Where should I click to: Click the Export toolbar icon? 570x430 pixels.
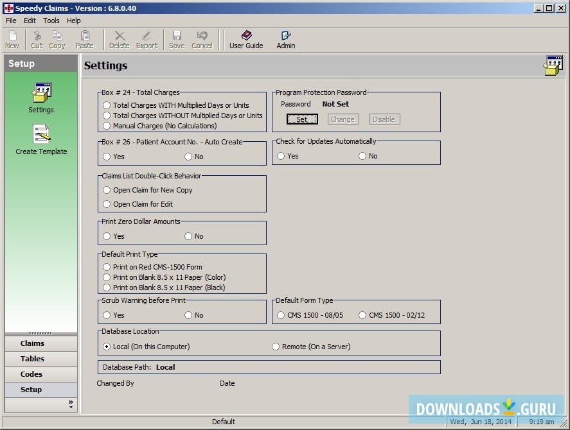[147, 39]
